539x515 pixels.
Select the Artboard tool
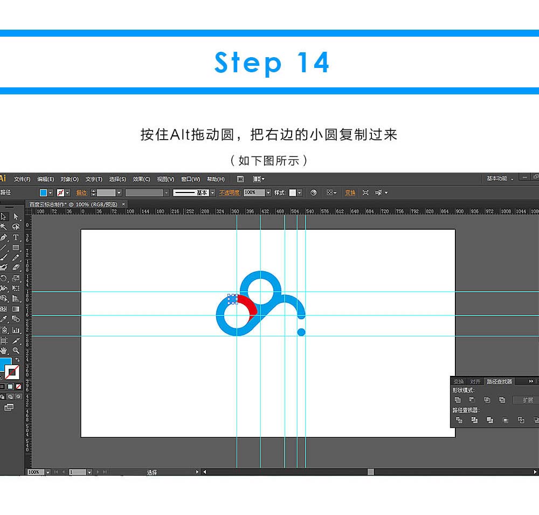pyautogui.click(x=3, y=341)
